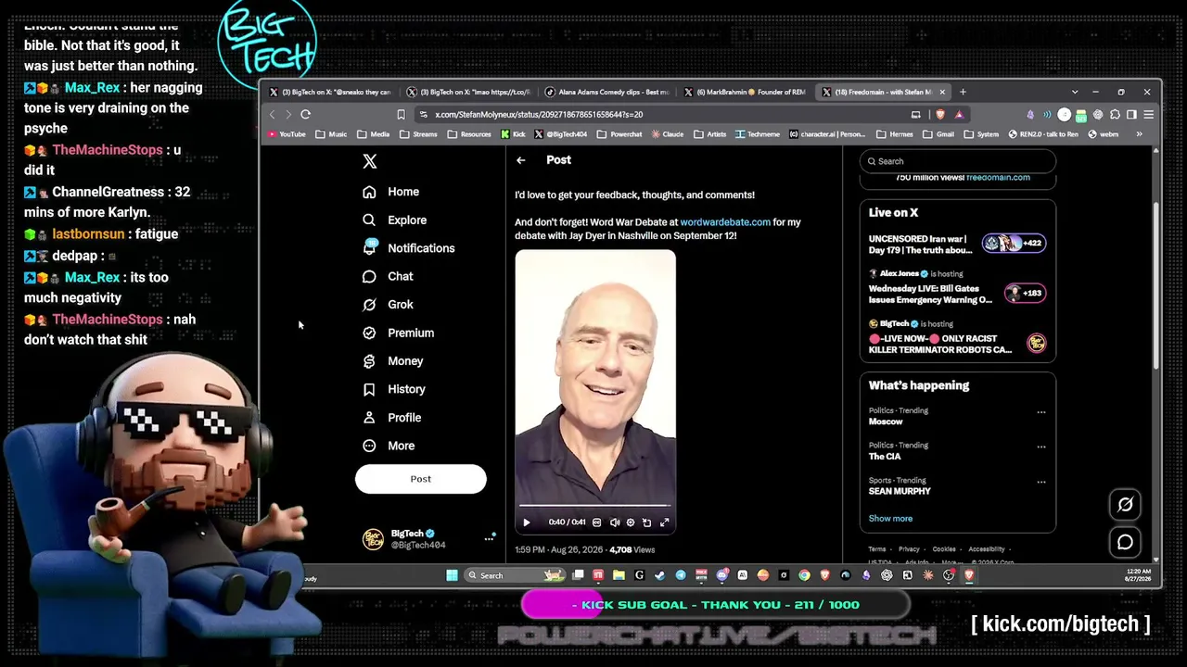
Task: Open the YouTube bookmark
Action: point(287,134)
